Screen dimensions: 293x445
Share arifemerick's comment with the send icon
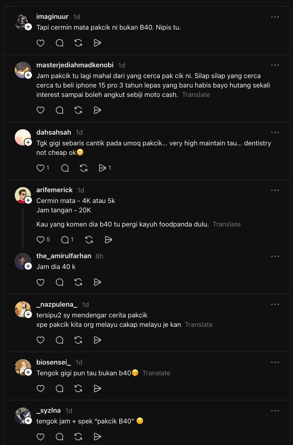108,239
